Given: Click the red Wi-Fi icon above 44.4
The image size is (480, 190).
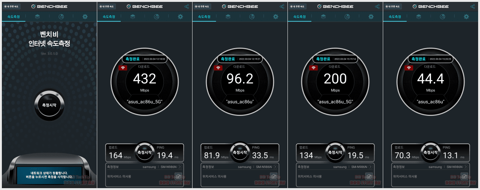Looking at the screenshot, I should (409, 68).
